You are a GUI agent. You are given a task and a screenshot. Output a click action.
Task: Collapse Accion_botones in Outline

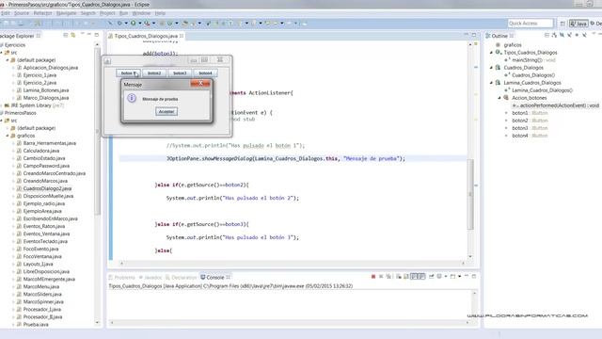click(x=499, y=98)
